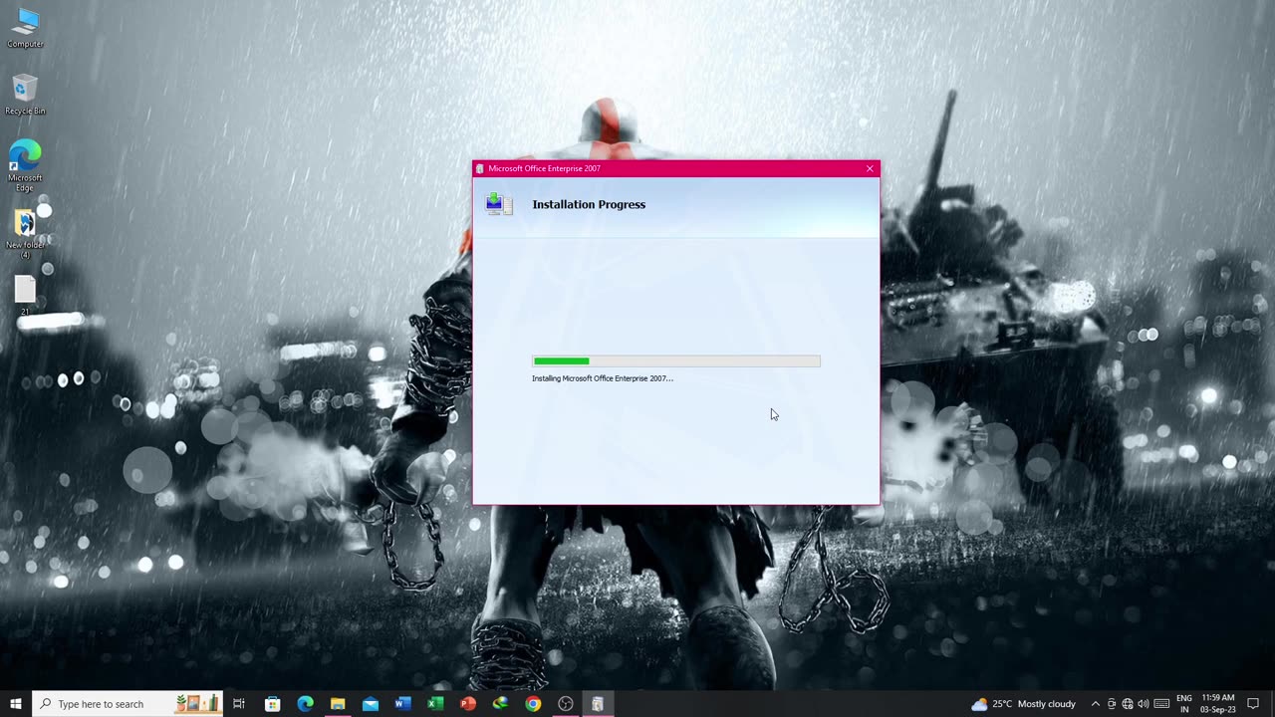The height and width of the screenshot is (717, 1275).
Task: Open the volume control tray icon
Action: point(1144,704)
